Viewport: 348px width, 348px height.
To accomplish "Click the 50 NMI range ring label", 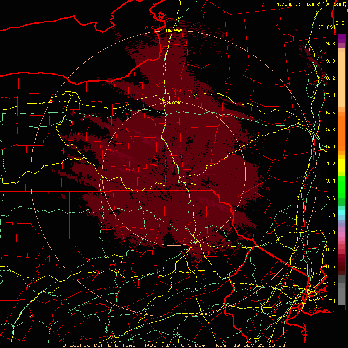I will (174, 102).
